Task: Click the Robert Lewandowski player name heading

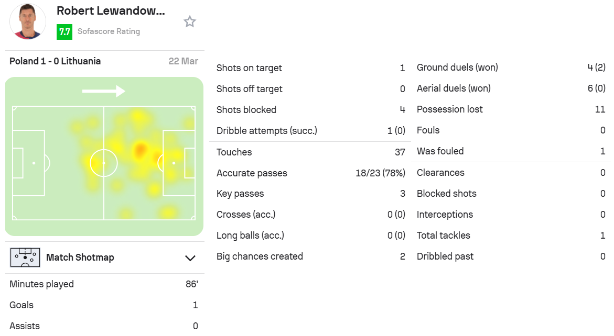Action: click(x=111, y=11)
